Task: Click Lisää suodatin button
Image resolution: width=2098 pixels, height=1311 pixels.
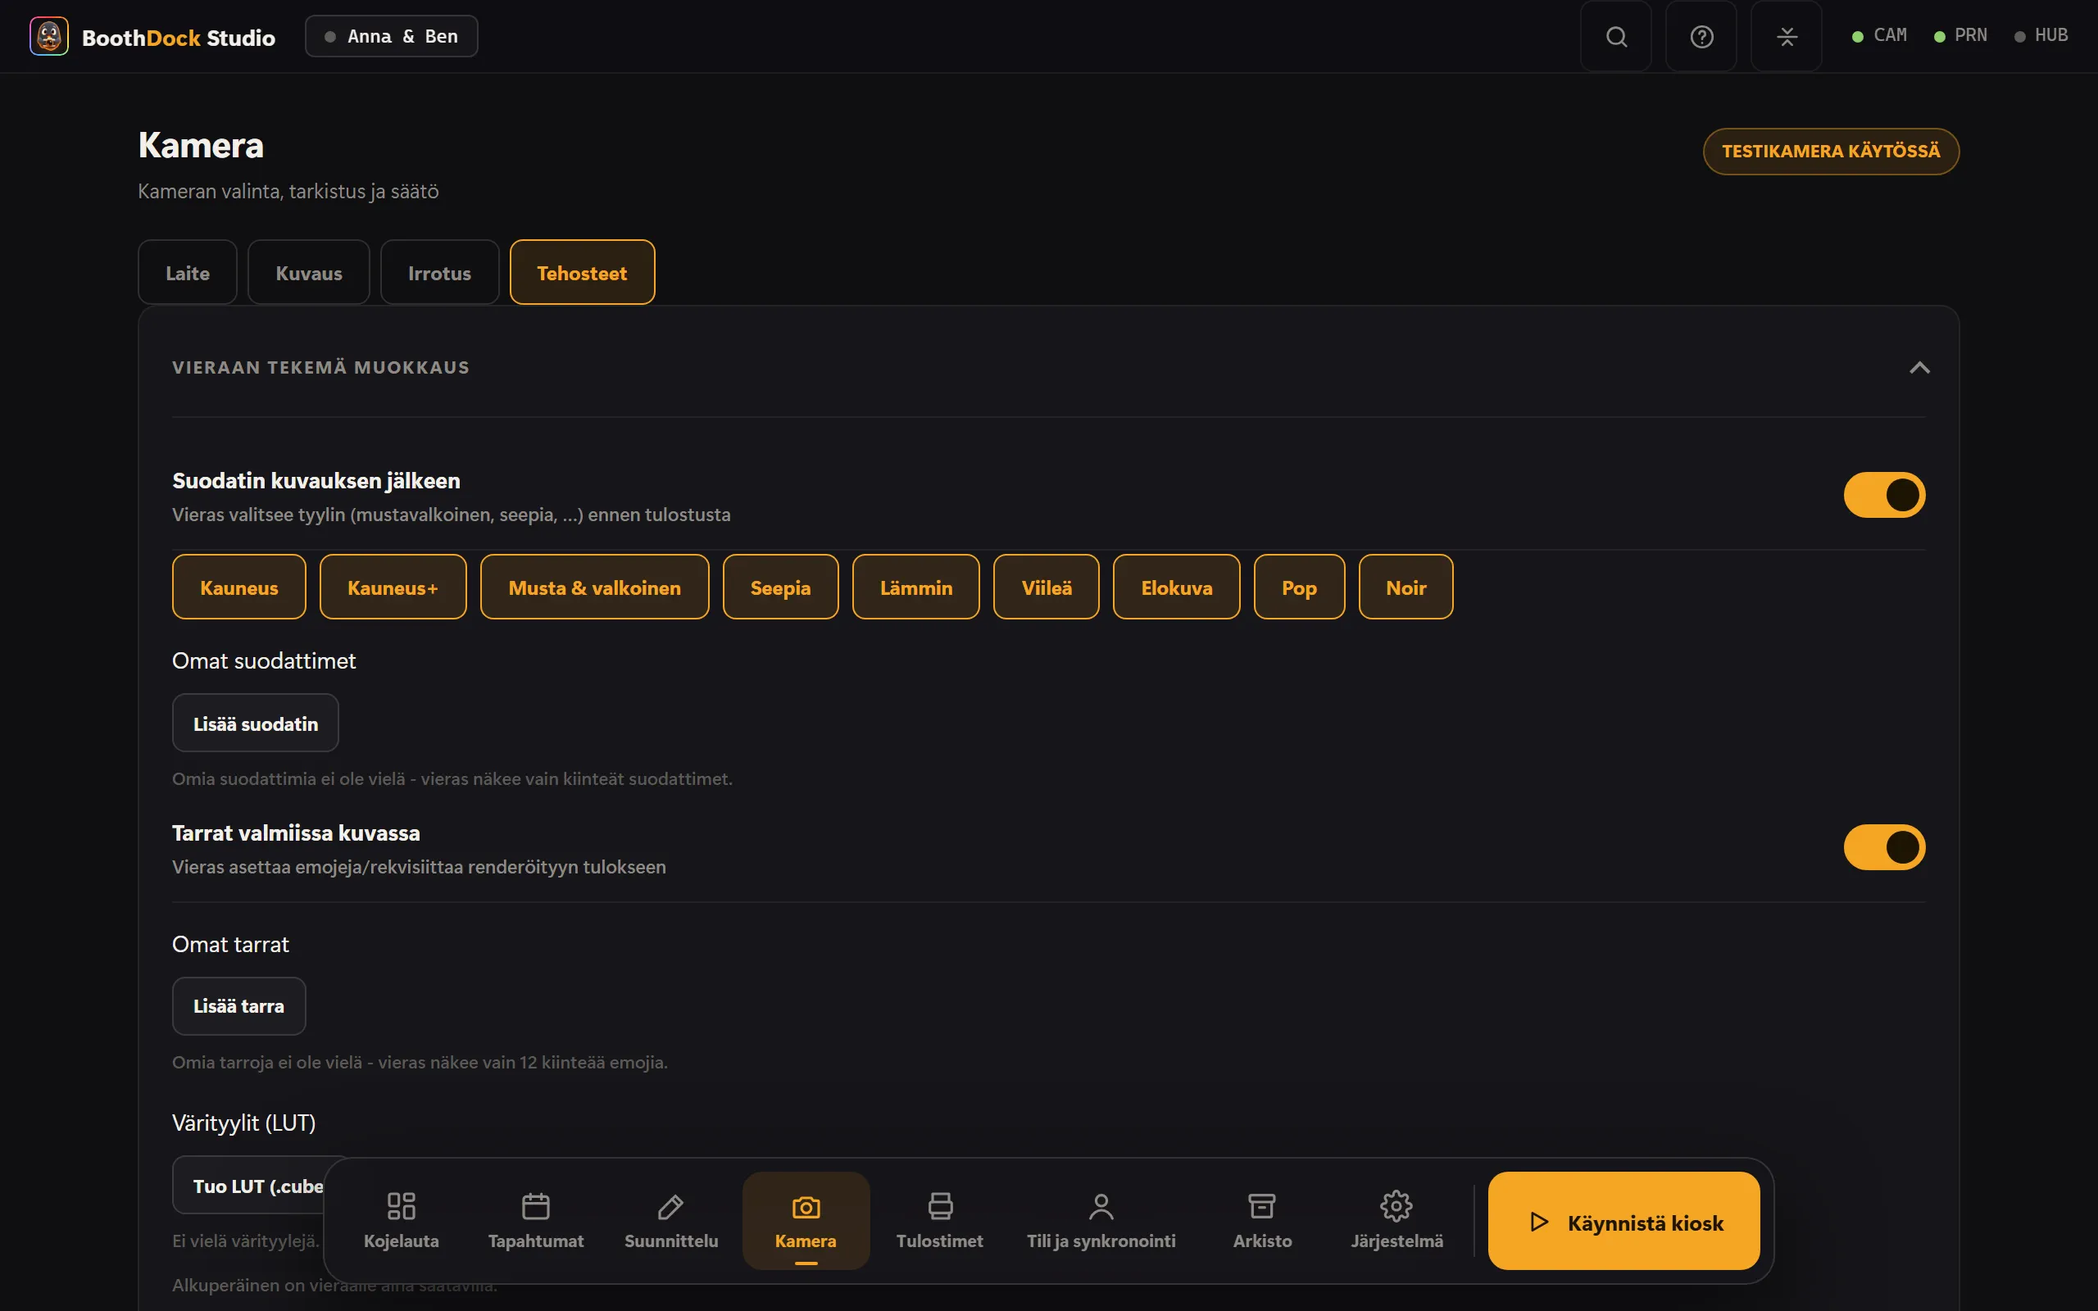Action: pos(255,724)
